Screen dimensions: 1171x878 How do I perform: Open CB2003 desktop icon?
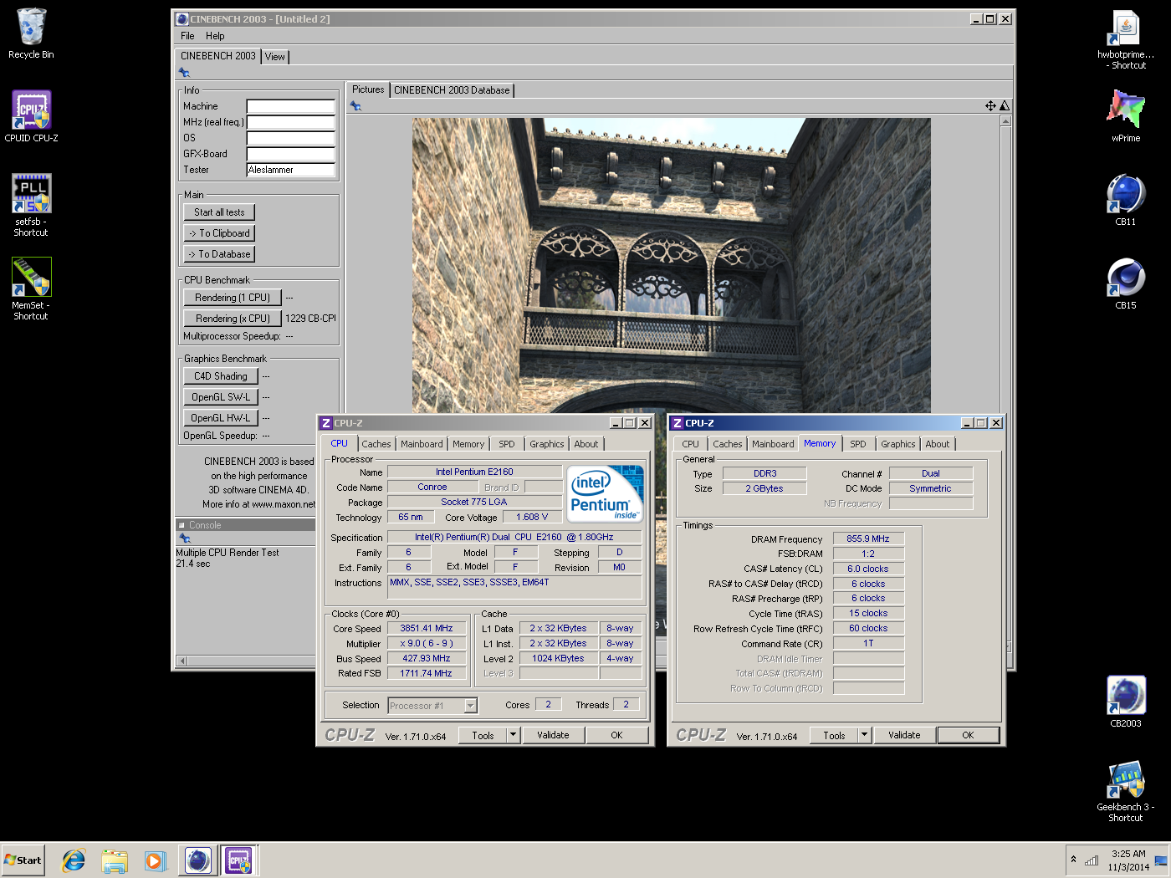coord(1126,701)
